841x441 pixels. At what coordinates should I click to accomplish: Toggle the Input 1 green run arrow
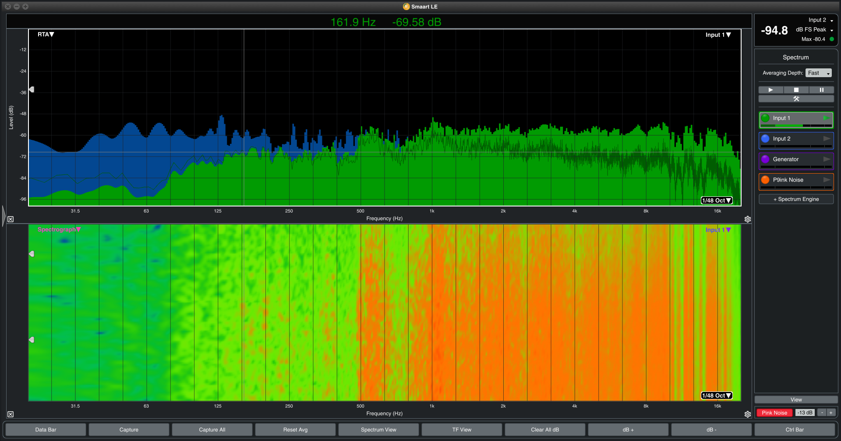tap(826, 118)
